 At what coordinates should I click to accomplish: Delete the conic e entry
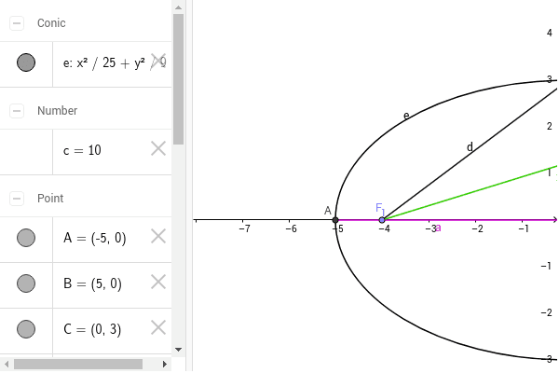click(x=158, y=62)
